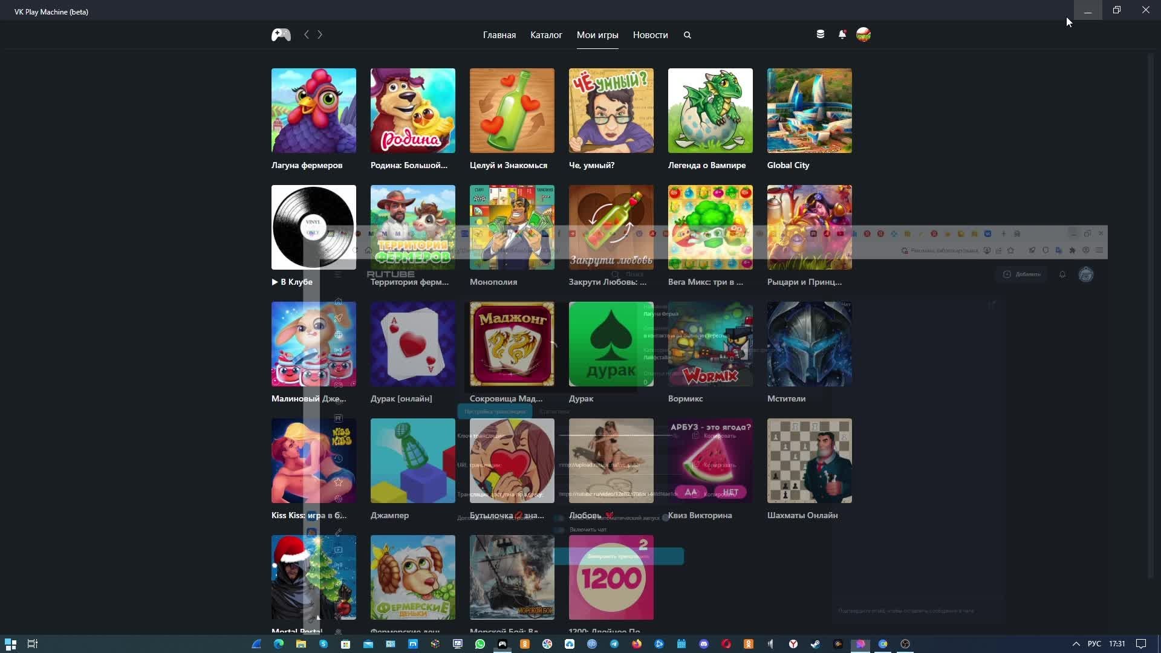Open the search magnifier icon
This screenshot has width=1161, height=653.
(x=688, y=35)
